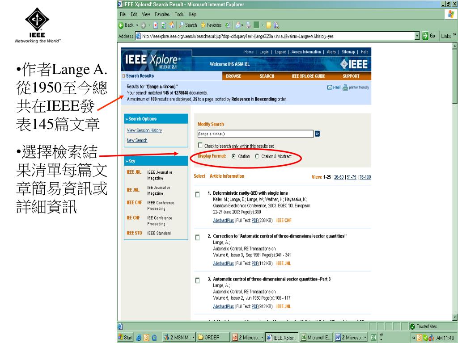Click the Home link in Xplore header
Screen dimensions: 458x343
(249, 52)
